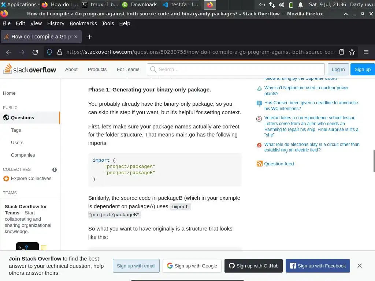The height and width of the screenshot is (281, 375).
Task: Click the URL address bar
Action: (200, 52)
